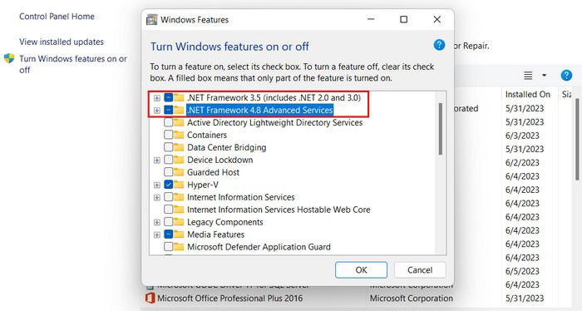Click the Containers folder icon
The image size is (582, 311).
(179, 135)
